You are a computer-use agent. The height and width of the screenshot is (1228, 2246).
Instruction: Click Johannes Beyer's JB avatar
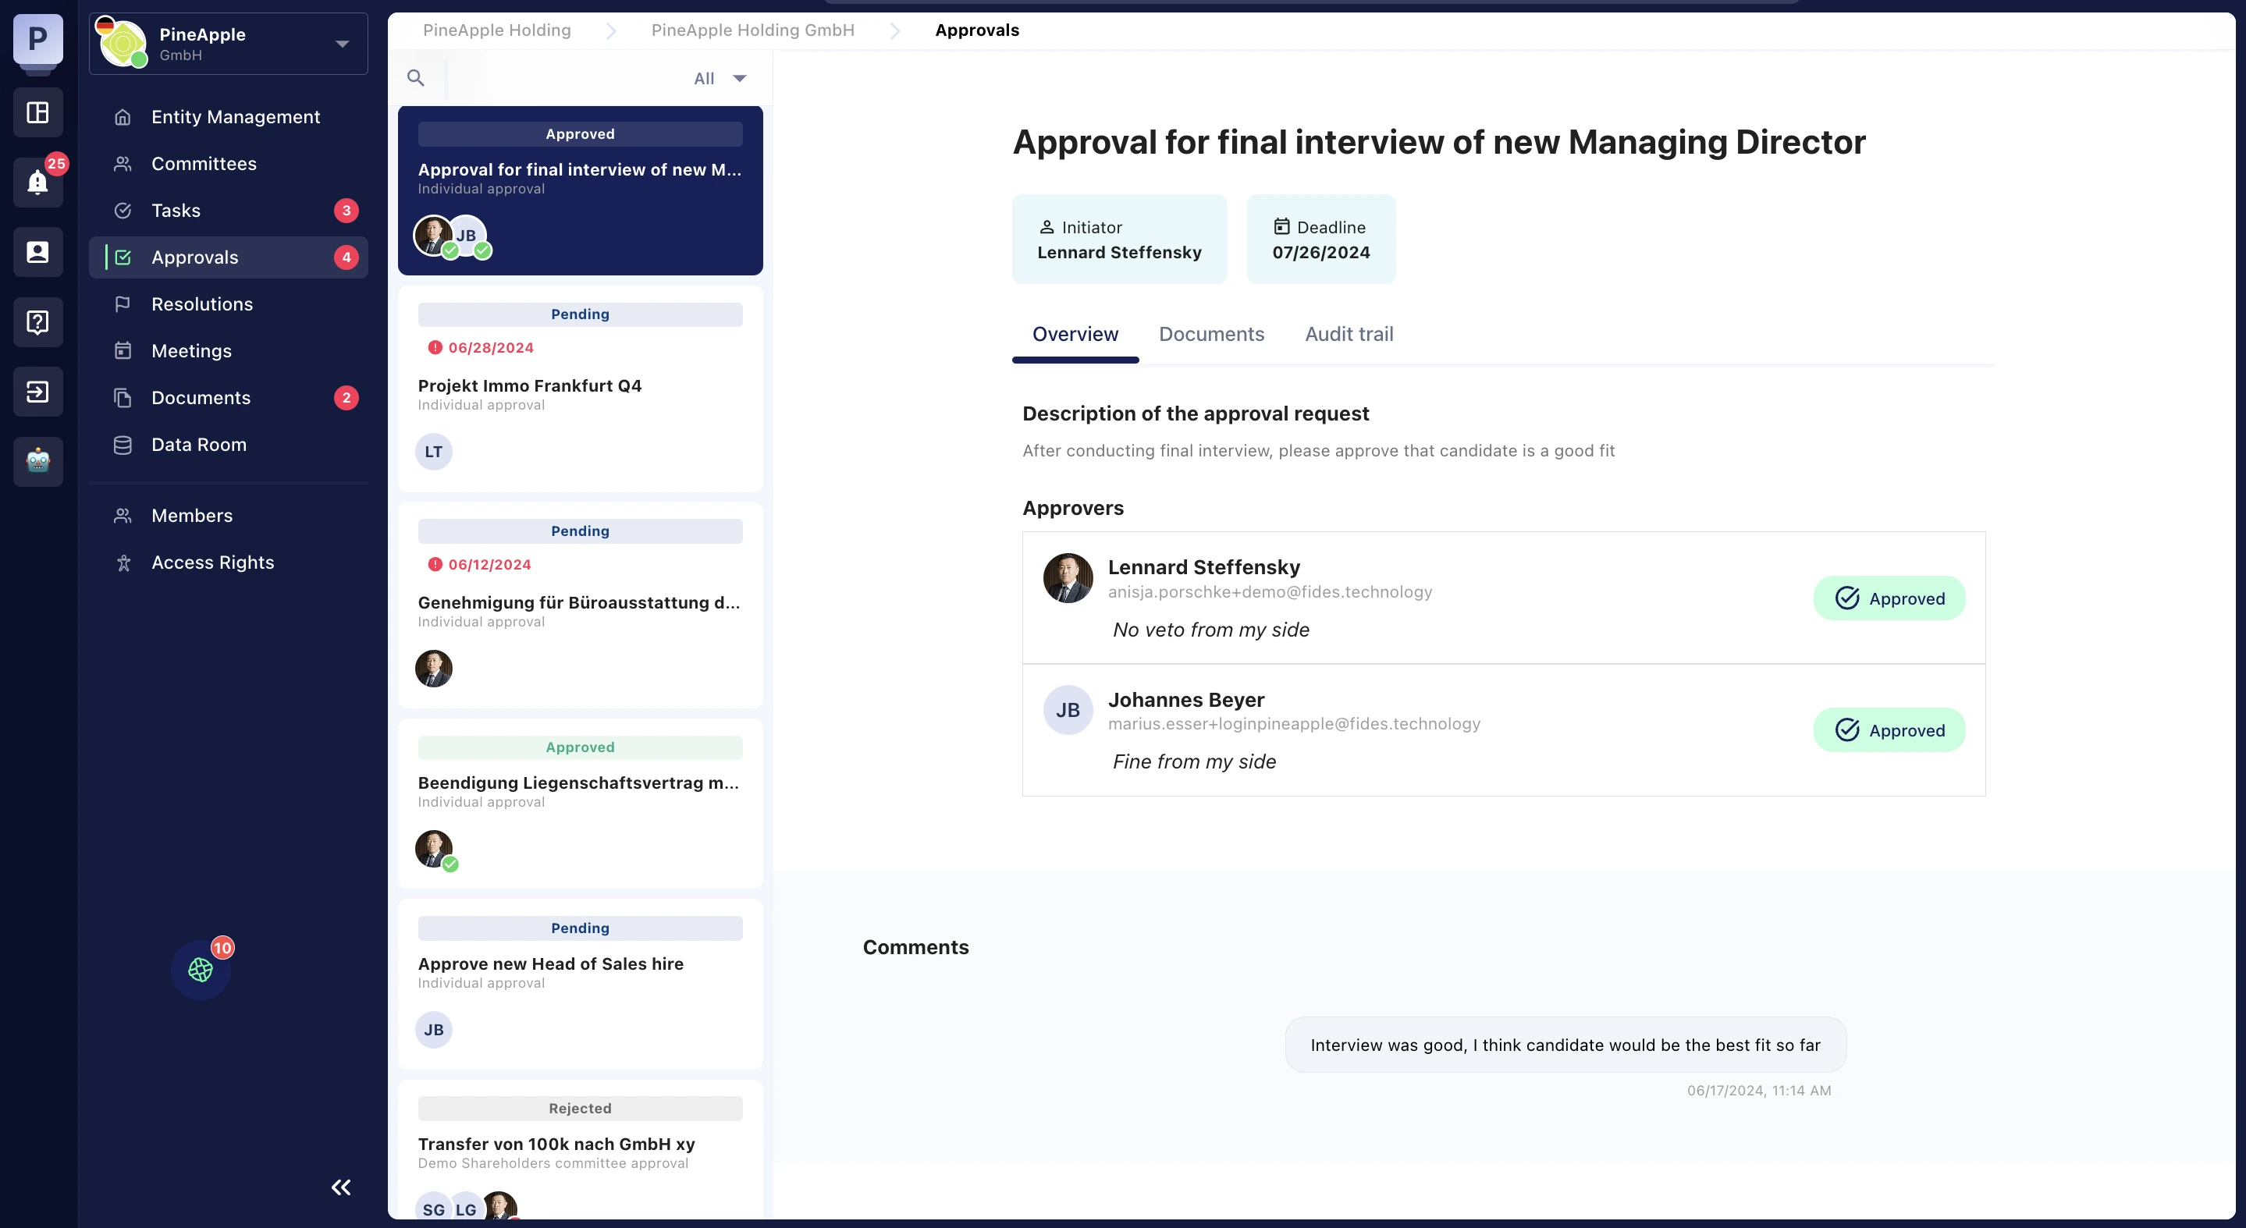tap(1067, 710)
